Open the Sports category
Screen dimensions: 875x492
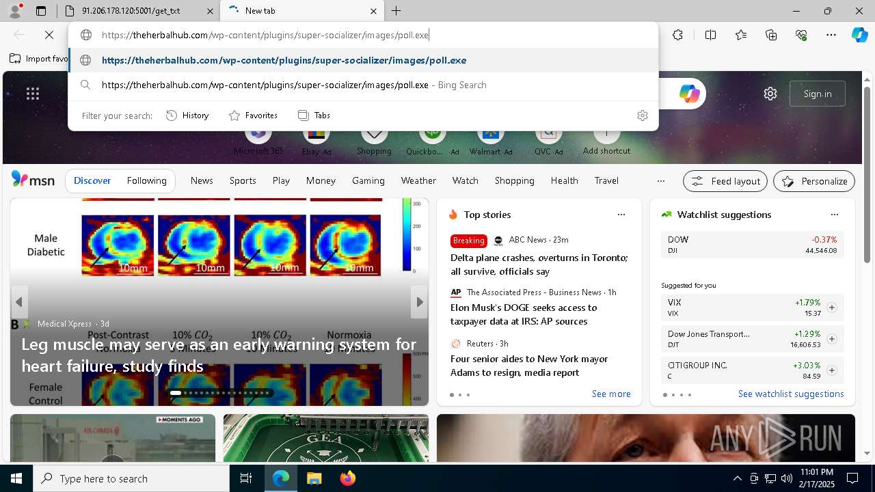click(x=243, y=180)
